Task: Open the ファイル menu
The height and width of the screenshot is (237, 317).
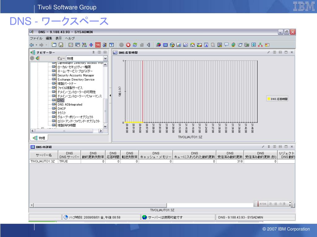Action: (x=36, y=38)
